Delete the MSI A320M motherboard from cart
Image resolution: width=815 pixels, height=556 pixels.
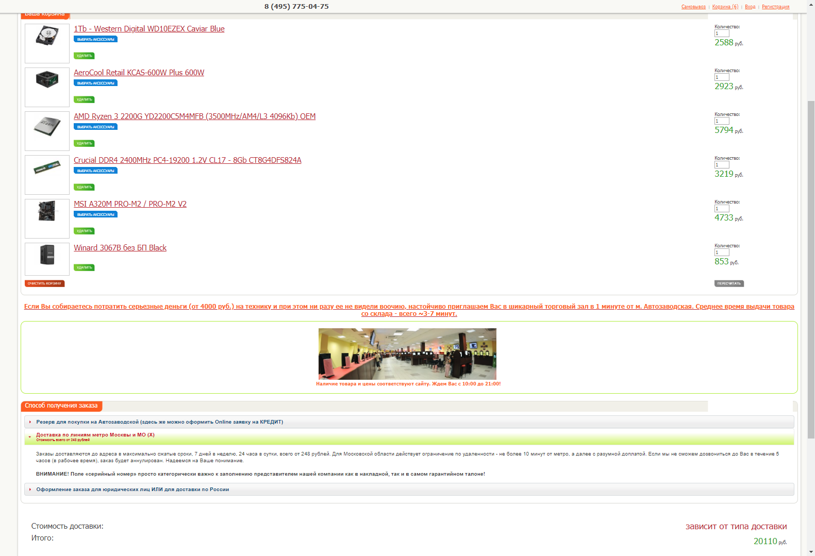point(84,231)
